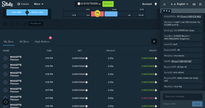
Task: Click the Clear table button
Action: (17, 12)
